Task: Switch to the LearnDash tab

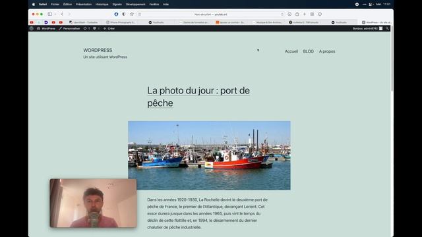Action: (x=84, y=22)
